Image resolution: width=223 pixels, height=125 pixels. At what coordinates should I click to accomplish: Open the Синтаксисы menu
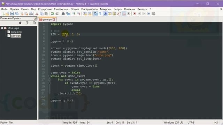[61, 9]
